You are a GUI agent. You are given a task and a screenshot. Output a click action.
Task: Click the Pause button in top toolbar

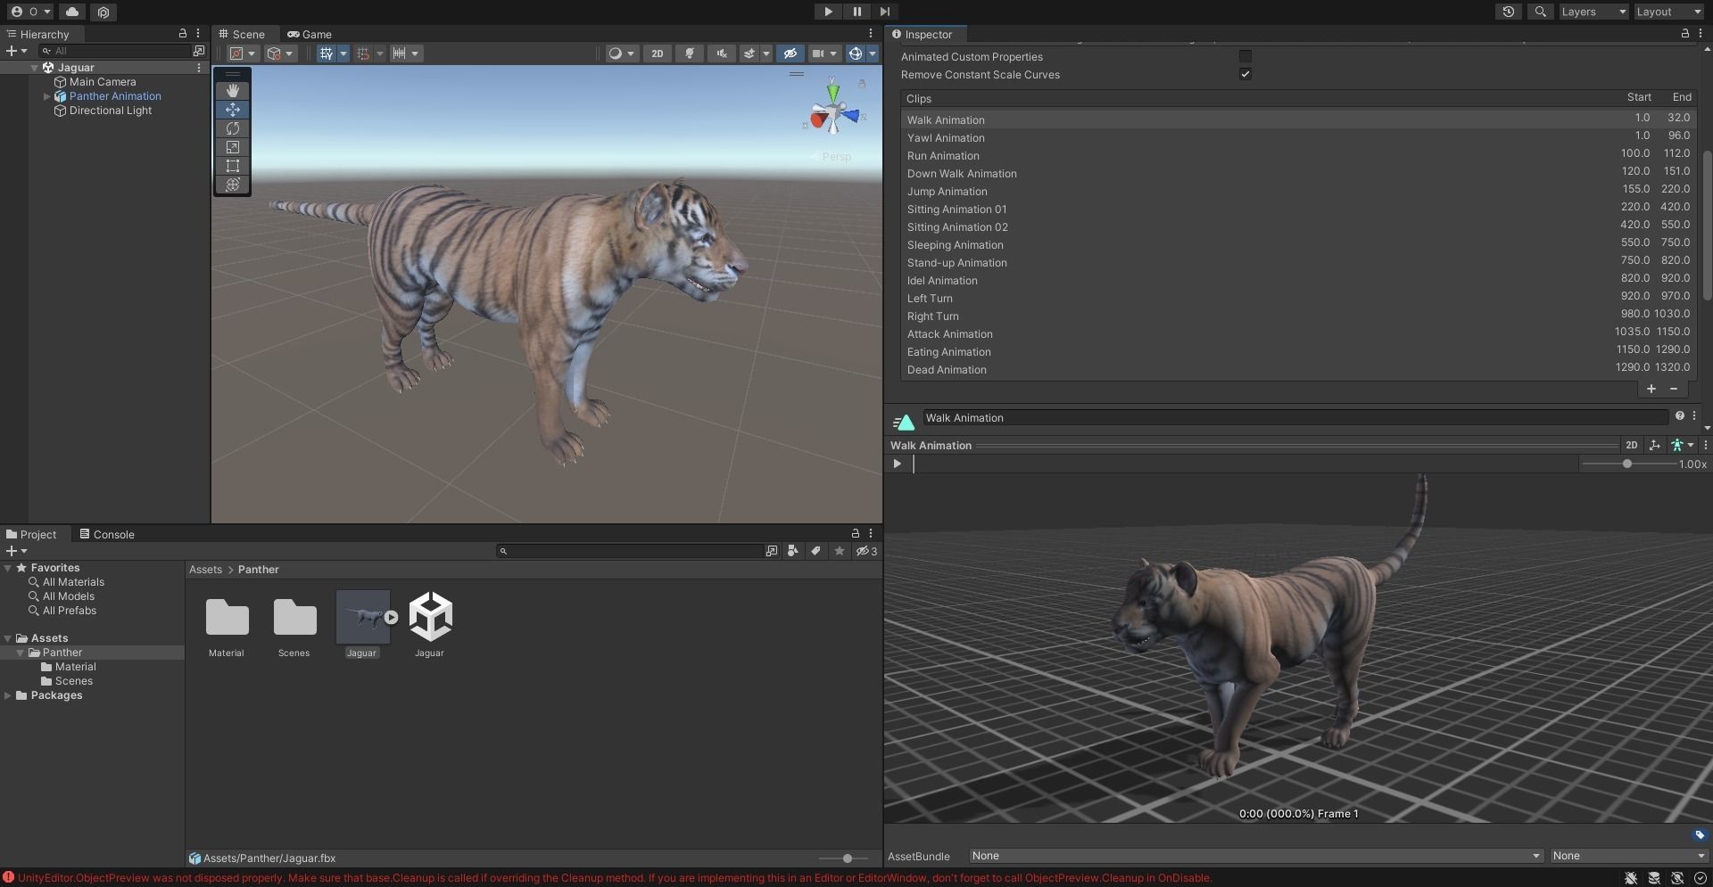(856, 12)
